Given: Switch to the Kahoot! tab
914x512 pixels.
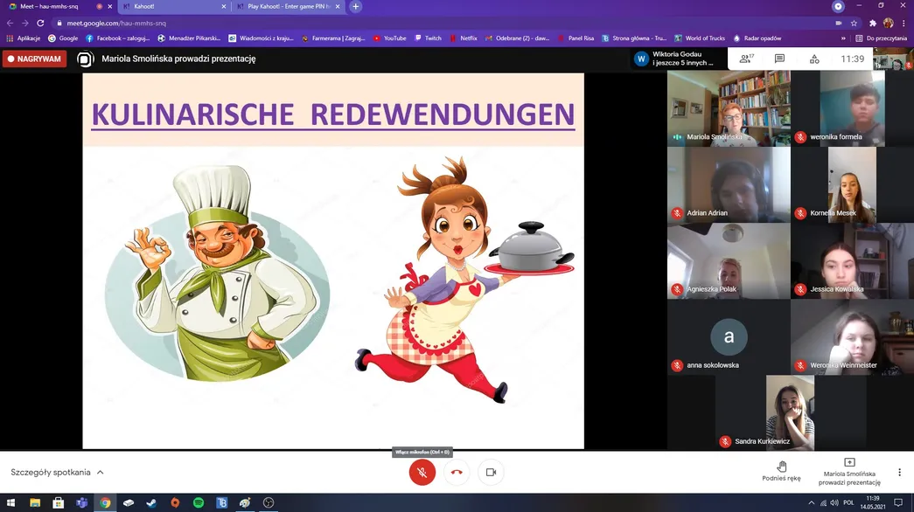Looking at the screenshot, I should pyautogui.click(x=174, y=6).
